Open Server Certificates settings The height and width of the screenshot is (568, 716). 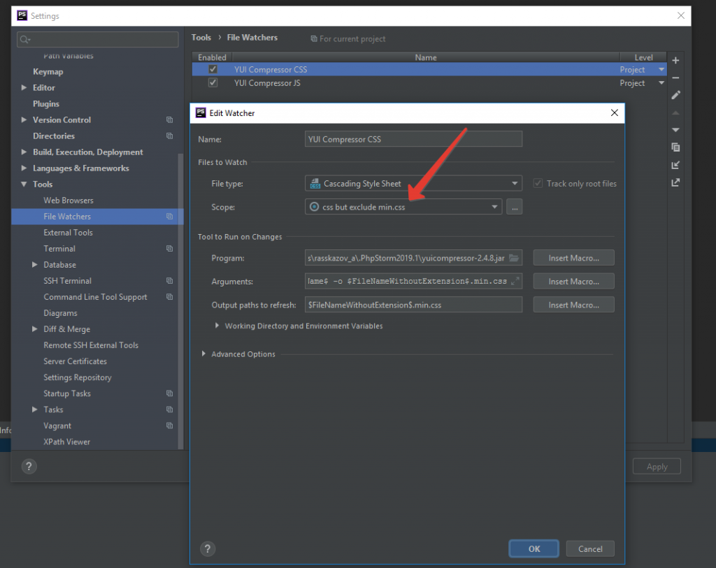76,361
